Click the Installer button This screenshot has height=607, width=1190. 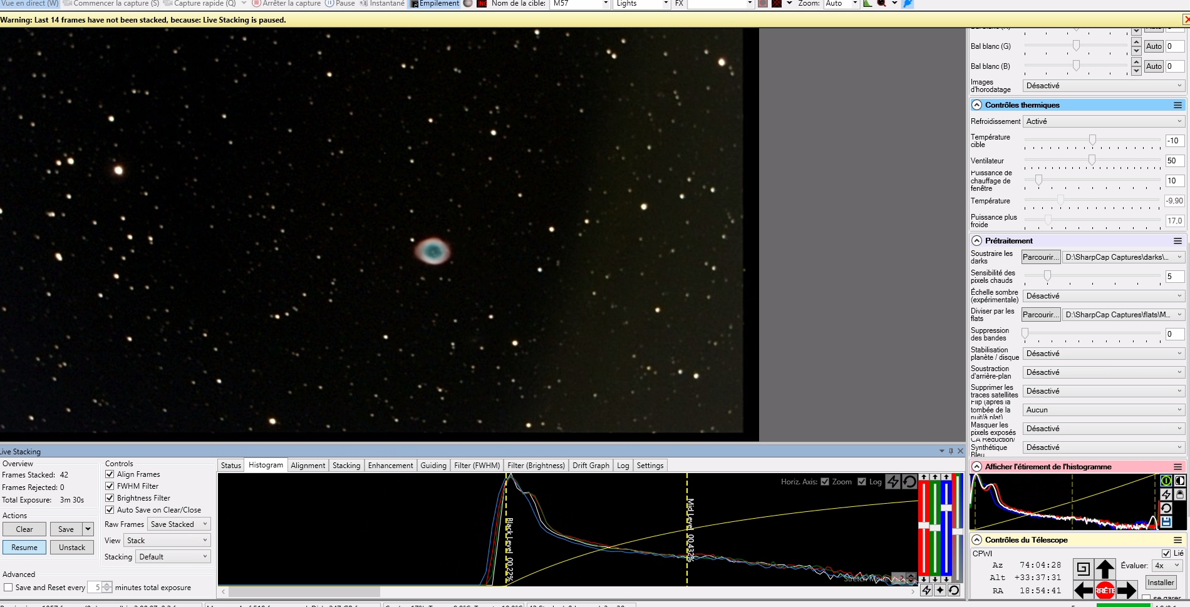coord(1161,583)
